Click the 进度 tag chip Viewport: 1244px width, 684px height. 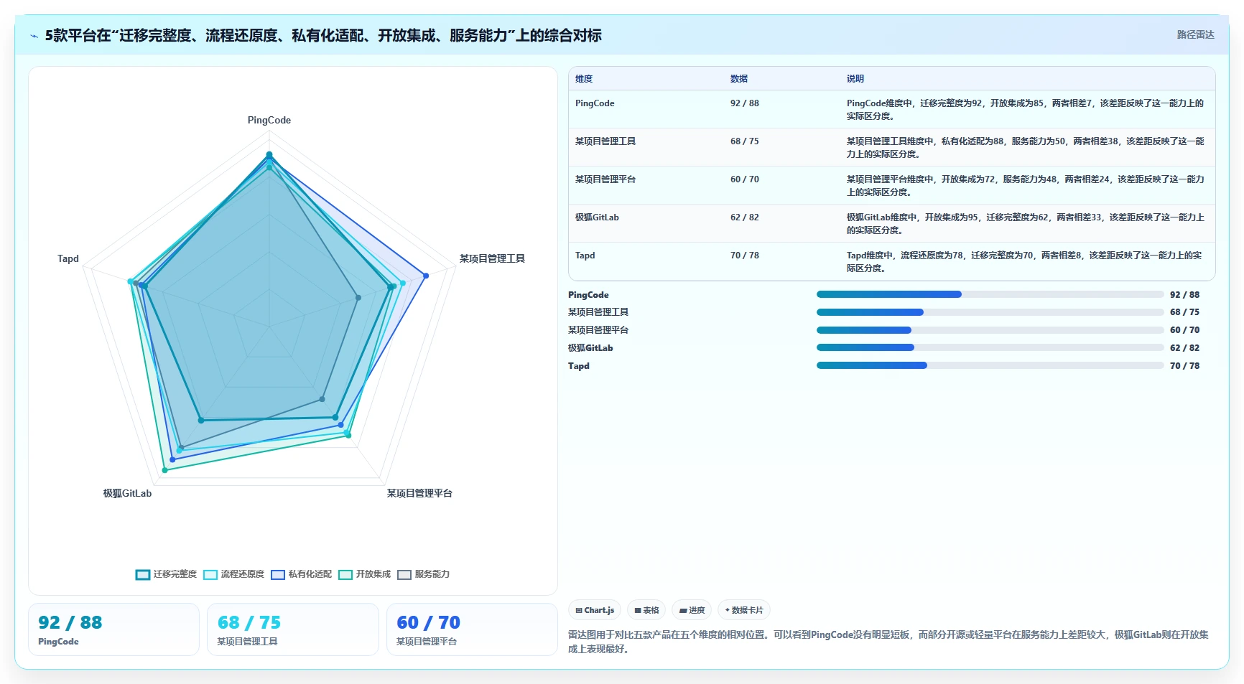point(692,610)
